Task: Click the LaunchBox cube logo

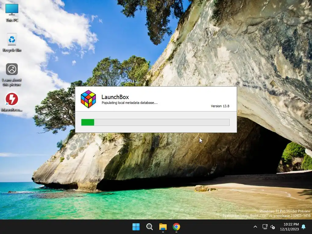Action: pos(88,99)
